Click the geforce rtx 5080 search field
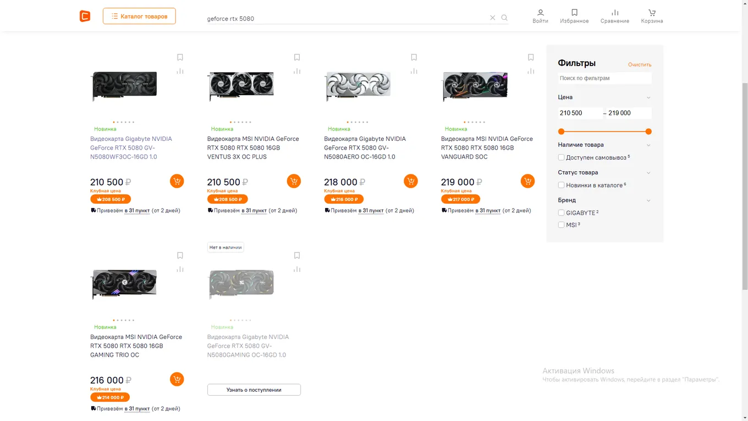Screen dimensions: 748x421 pyautogui.click(x=346, y=18)
